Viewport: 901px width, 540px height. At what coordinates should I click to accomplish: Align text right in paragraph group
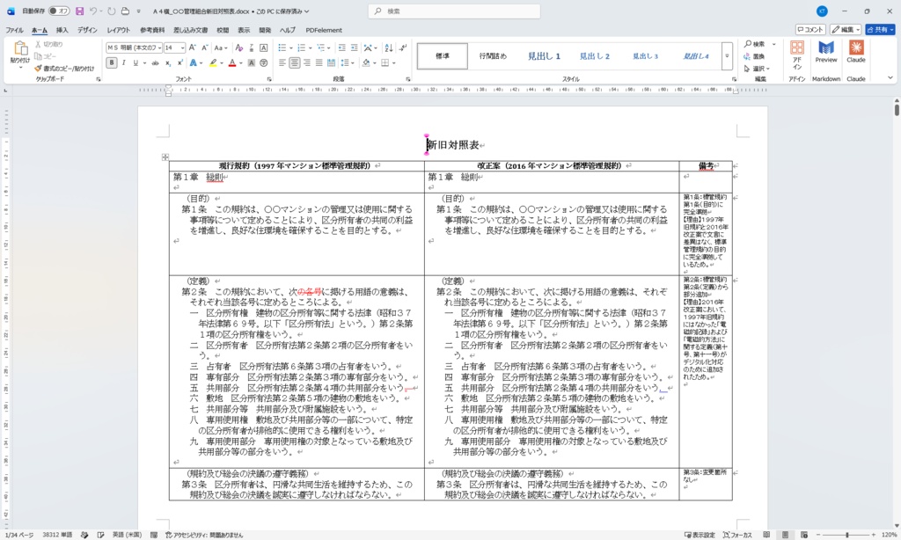coord(307,63)
